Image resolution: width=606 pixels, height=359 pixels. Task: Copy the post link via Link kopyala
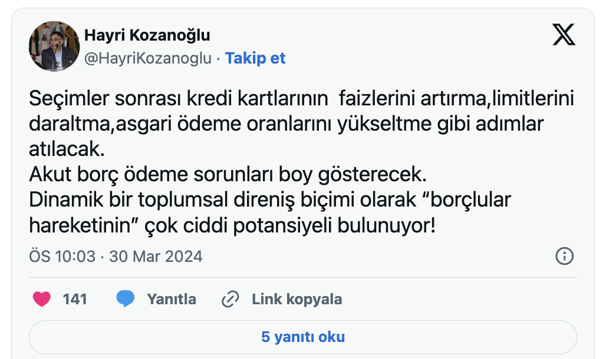click(297, 299)
